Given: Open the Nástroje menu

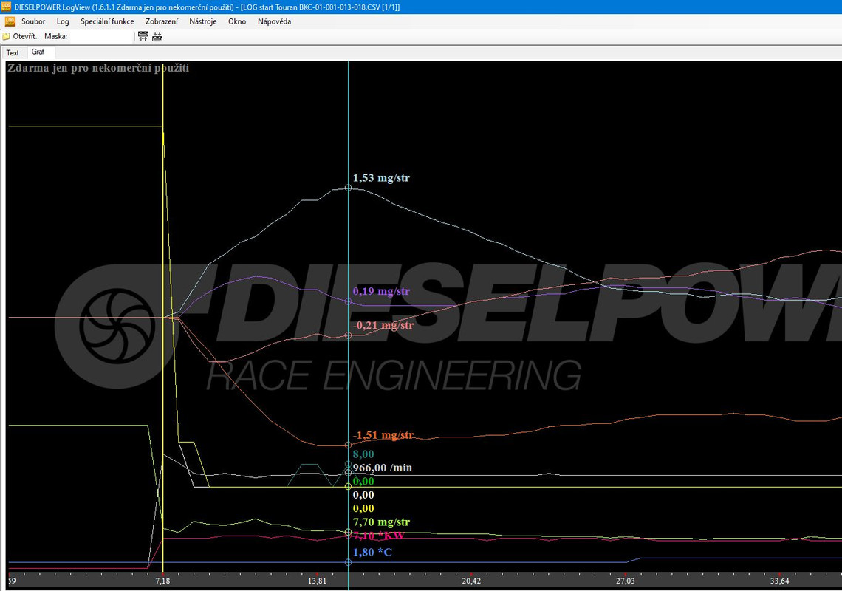Looking at the screenshot, I should [x=203, y=21].
